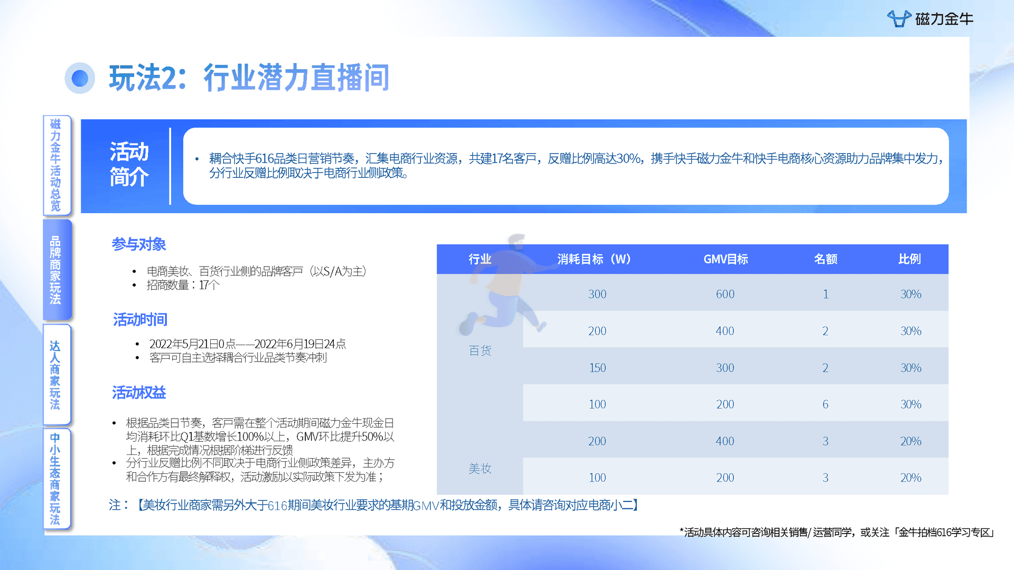Click the title 玩法2：行业潜力直播间
The height and width of the screenshot is (570, 1014).
(x=249, y=78)
